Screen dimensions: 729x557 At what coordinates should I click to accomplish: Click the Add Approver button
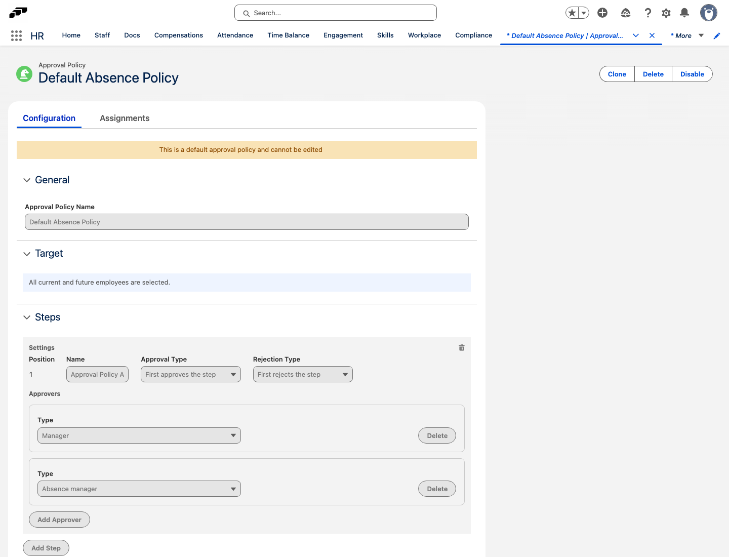coord(59,520)
